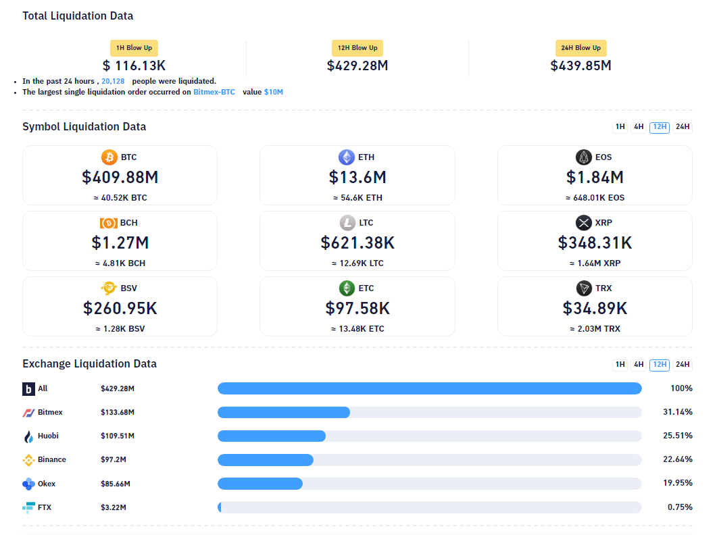Click the Litecoin LTC coin icon
This screenshot has width=717, height=535.
pyautogui.click(x=347, y=223)
